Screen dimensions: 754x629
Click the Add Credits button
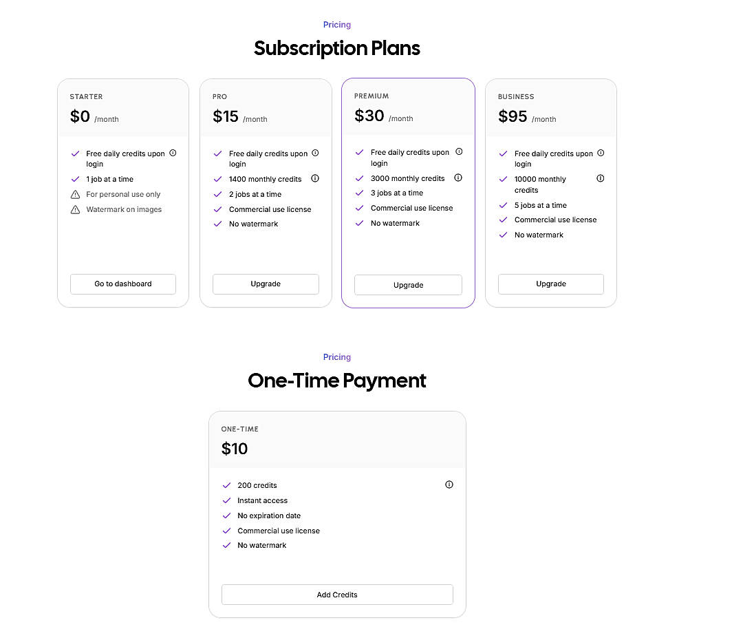[x=337, y=595]
